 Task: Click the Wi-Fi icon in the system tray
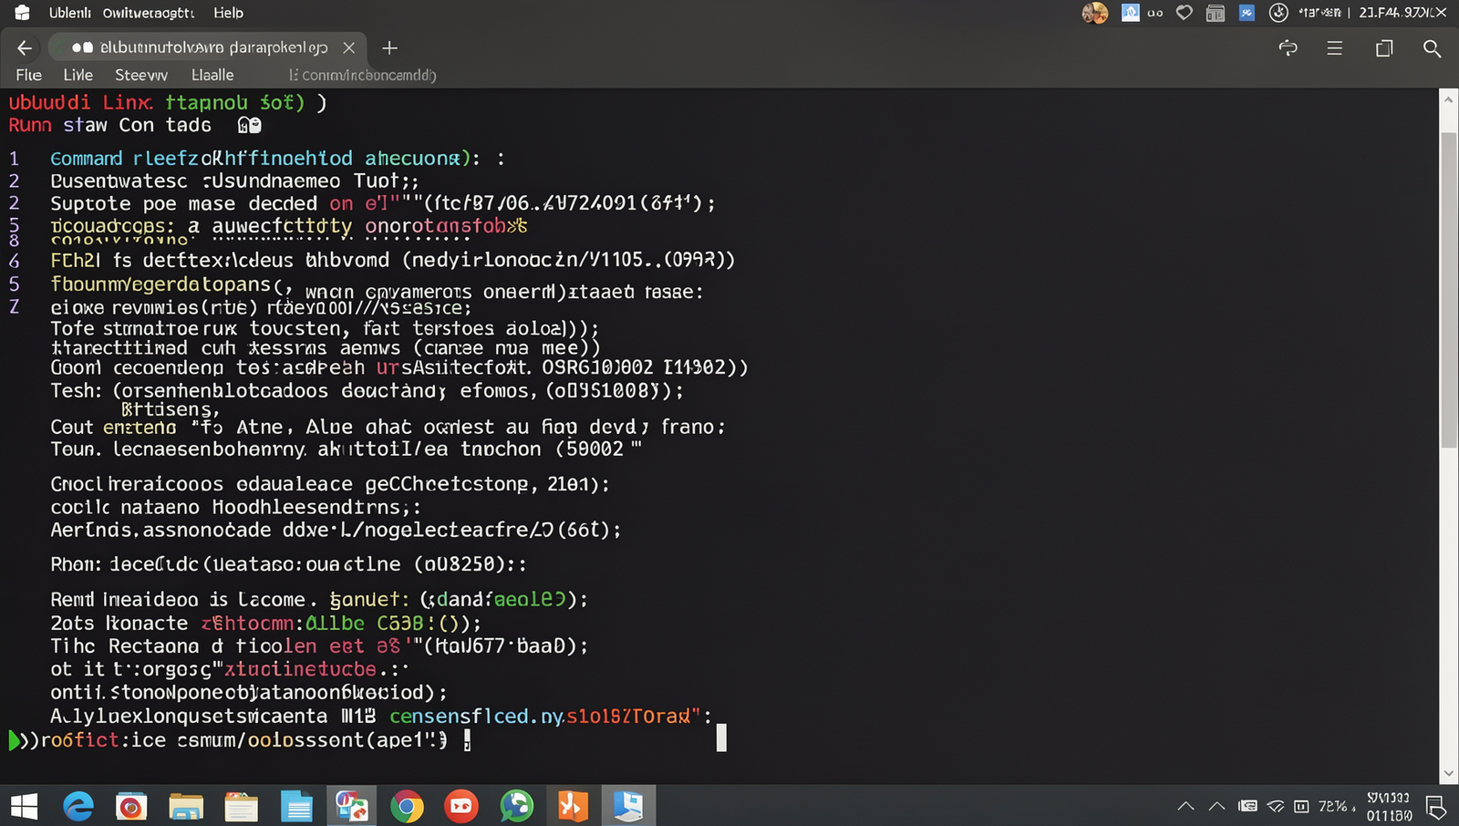point(1276,806)
